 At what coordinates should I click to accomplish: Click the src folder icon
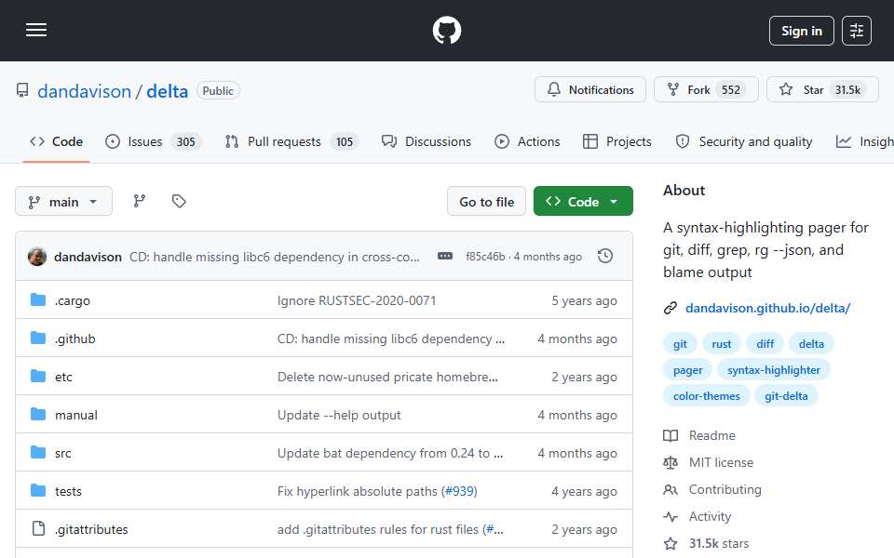coord(38,453)
